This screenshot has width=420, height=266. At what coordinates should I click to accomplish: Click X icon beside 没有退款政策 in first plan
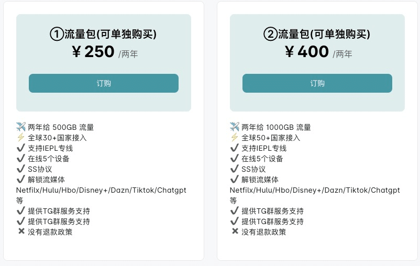[21, 231]
